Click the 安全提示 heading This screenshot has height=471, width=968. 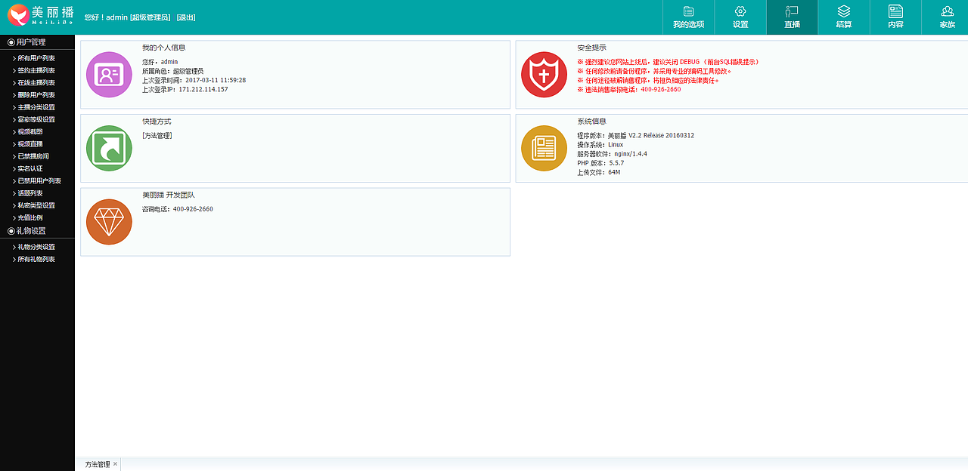(x=591, y=47)
